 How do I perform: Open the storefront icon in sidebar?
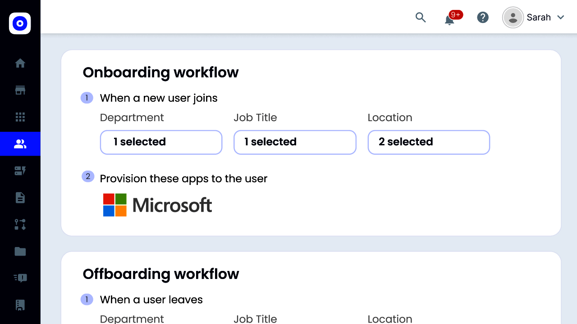[20, 90]
